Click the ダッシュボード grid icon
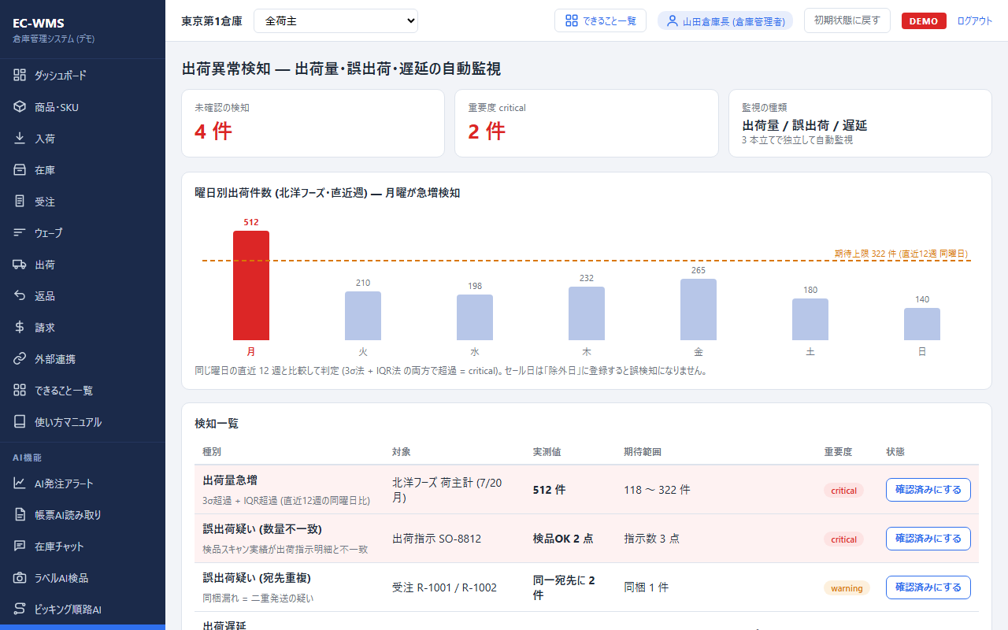This screenshot has height=630, width=1008. [x=20, y=76]
